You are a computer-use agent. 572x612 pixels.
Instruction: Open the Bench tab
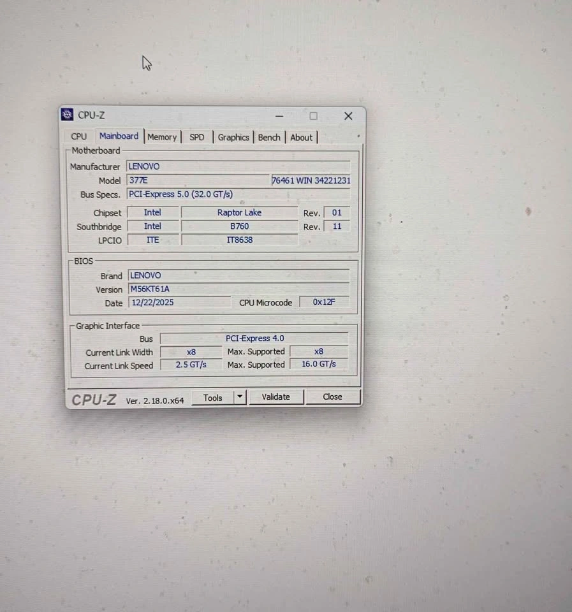(269, 138)
